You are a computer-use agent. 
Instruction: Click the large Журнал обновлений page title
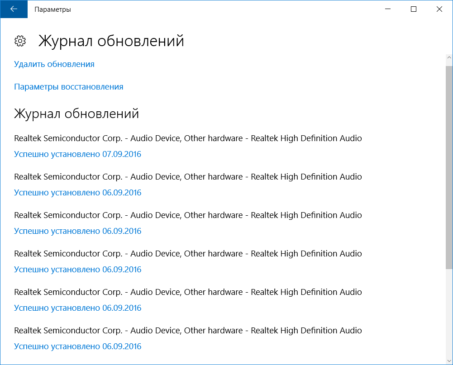click(x=111, y=41)
